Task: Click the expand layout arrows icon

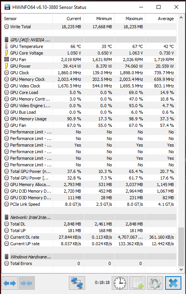Action: click(x=10, y=283)
